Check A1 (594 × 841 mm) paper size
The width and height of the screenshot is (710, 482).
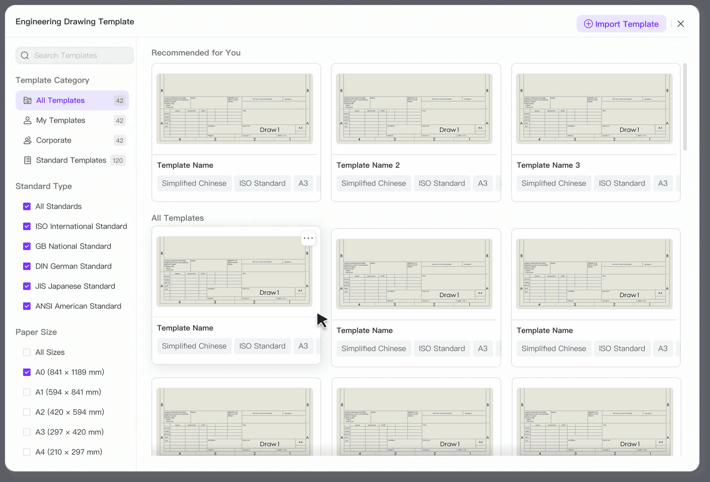(27, 392)
